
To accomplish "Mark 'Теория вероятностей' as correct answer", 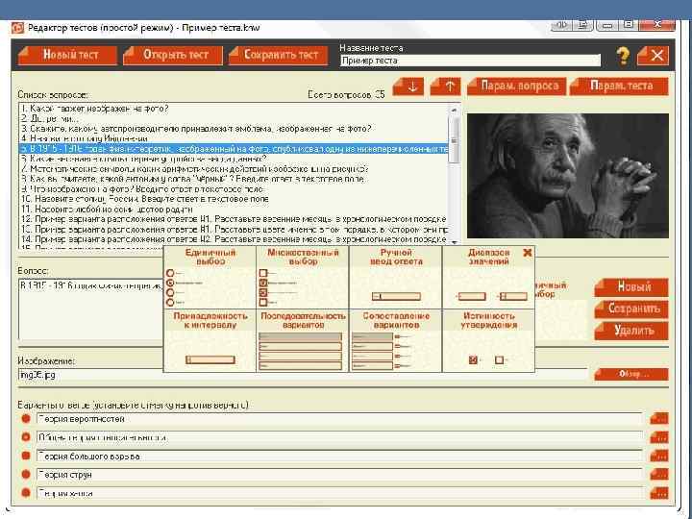I will (x=26, y=418).
